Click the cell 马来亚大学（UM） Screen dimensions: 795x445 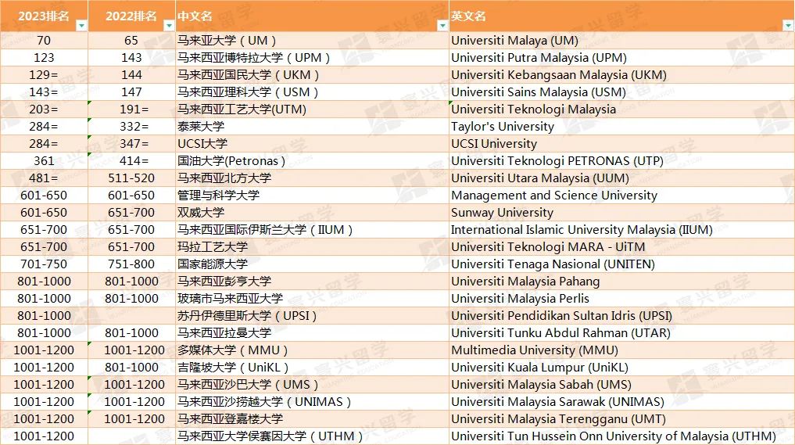[313, 41]
